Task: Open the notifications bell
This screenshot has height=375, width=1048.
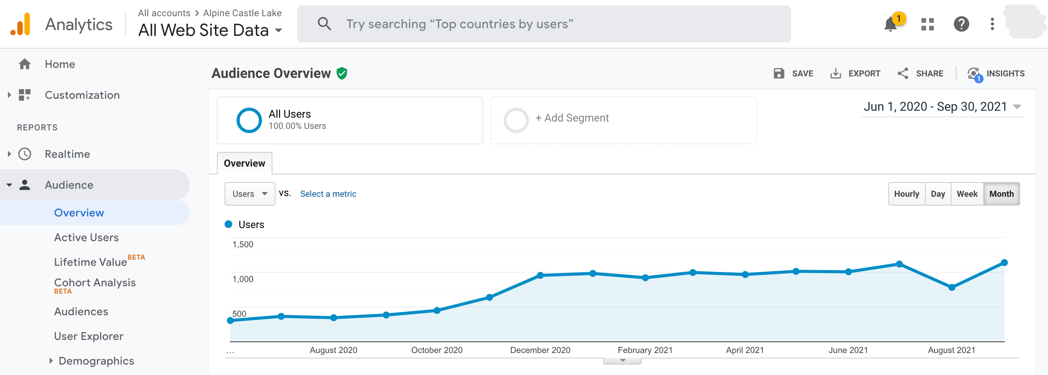Action: coord(891,24)
